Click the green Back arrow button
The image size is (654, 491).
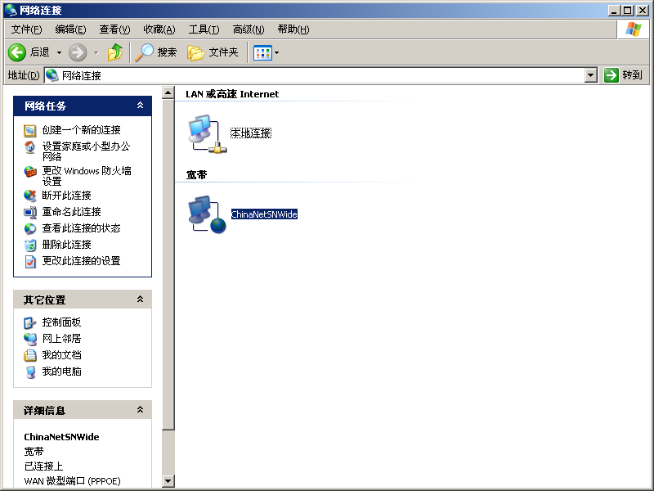[x=17, y=52]
